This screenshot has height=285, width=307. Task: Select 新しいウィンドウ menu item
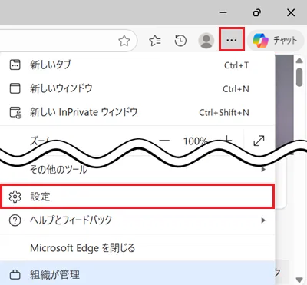click(x=137, y=88)
